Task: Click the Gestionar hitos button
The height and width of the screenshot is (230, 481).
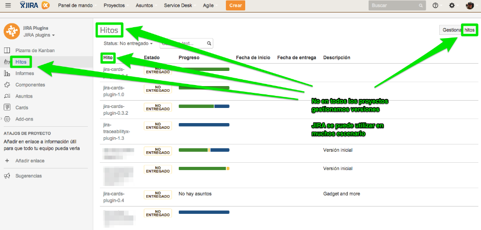Action: point(459,30)
